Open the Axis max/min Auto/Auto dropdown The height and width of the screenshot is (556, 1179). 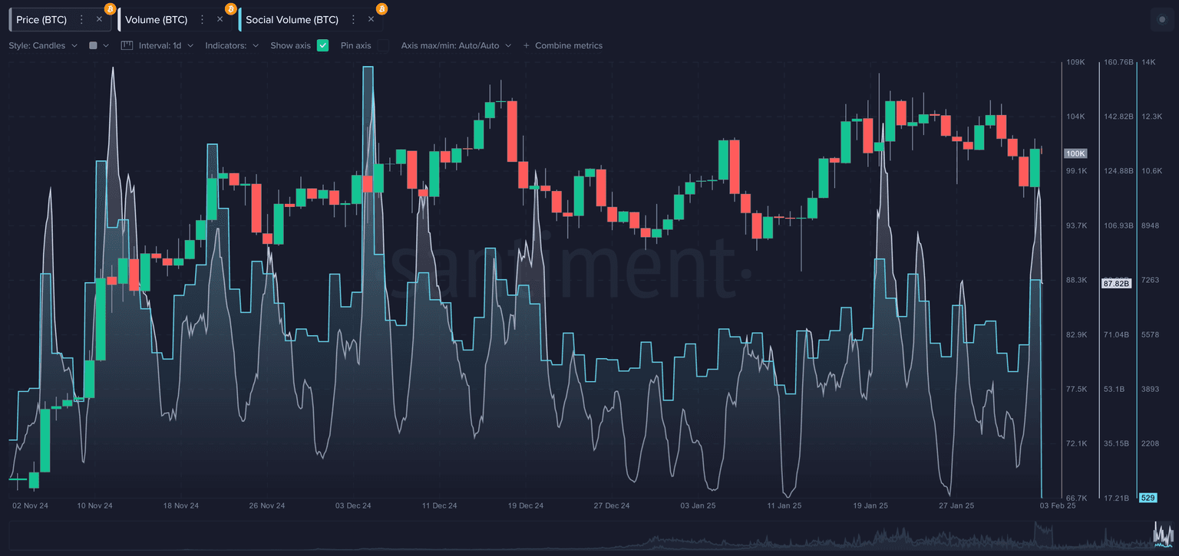point(456,45)
